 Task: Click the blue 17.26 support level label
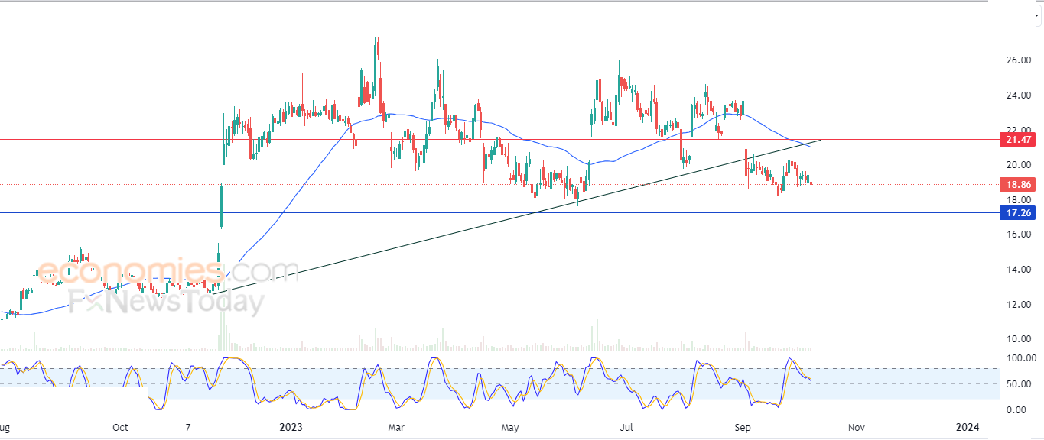click(x=1020, y=212)
